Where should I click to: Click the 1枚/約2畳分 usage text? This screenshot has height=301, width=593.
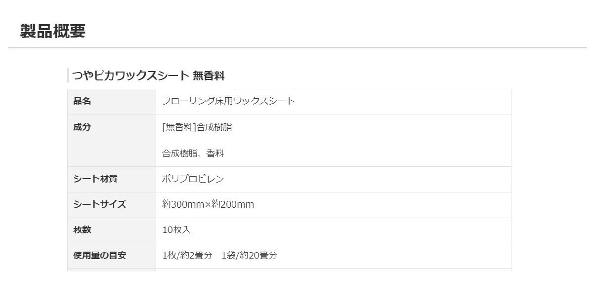pos(187,256)
